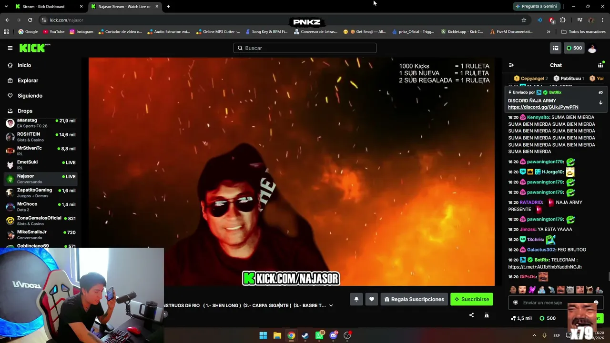Go to Inicio in the sidebar
The image size is (610, 343).
[x=24, y=65]
